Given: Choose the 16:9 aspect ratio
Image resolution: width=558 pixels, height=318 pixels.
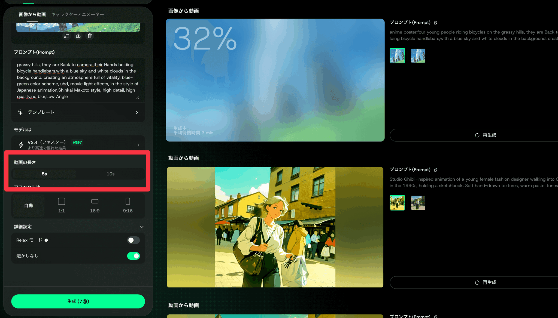Looking at the screenshot, I should coord(95,205).
